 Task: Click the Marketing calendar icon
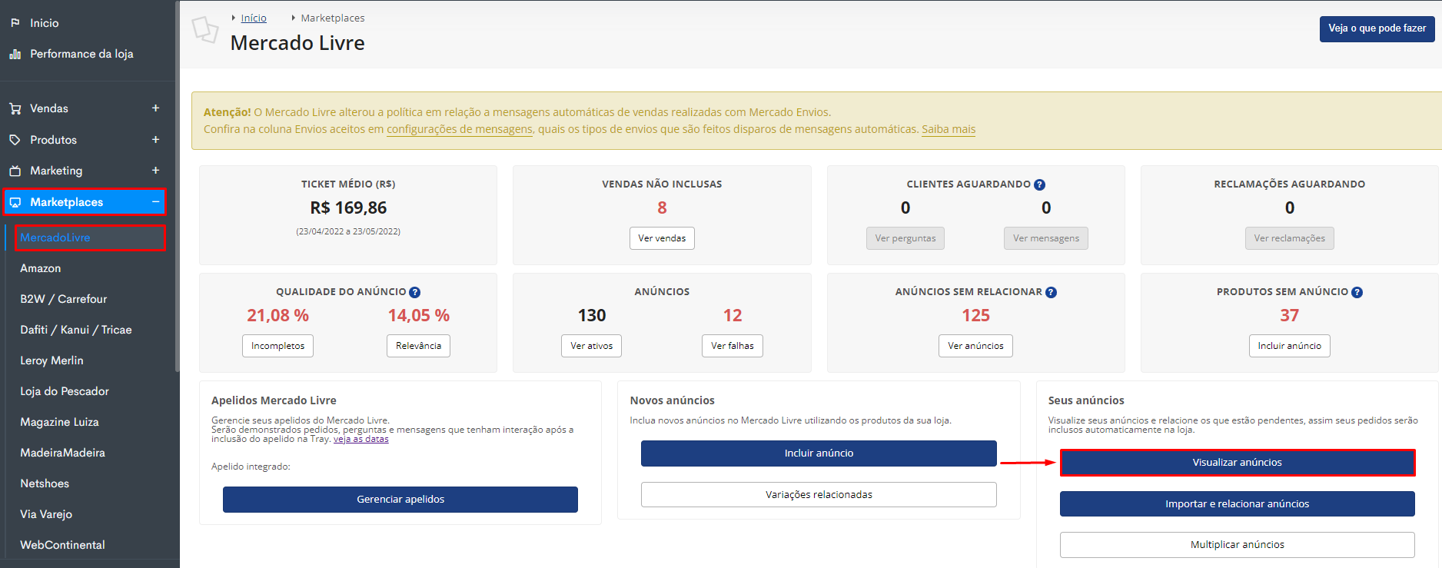click(x=15, y=171)
